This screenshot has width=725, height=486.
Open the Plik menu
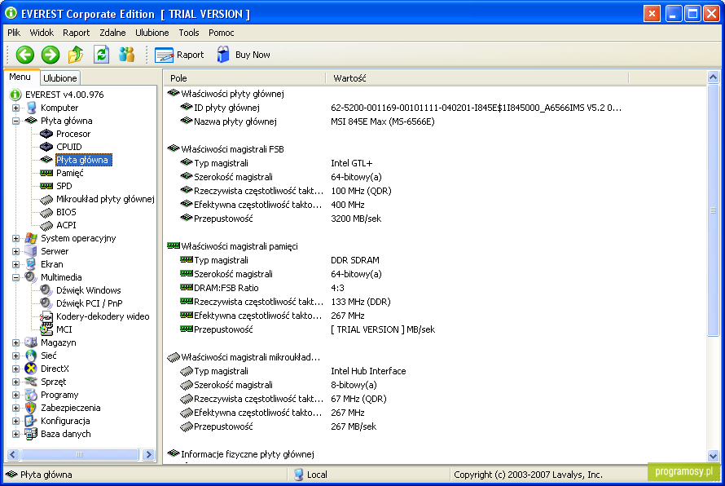[x=14, y=33]
